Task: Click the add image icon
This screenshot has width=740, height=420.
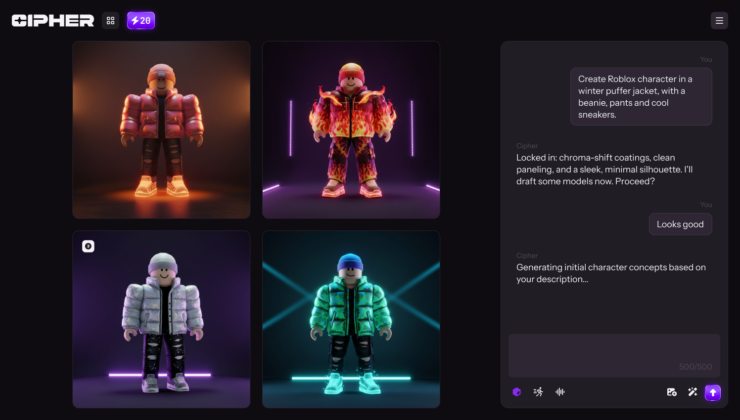Action: pos(672,392)
